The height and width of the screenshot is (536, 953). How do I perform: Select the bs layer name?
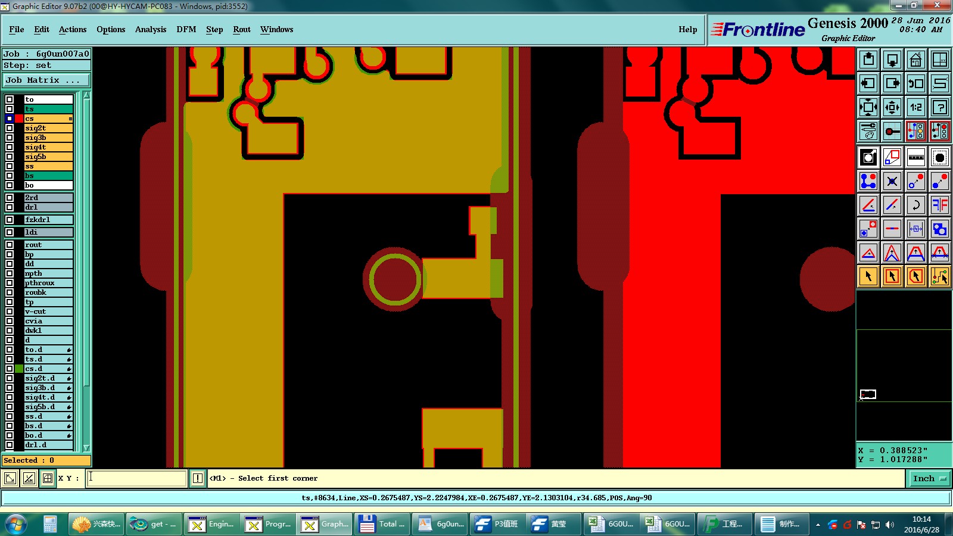click(48, 176)
